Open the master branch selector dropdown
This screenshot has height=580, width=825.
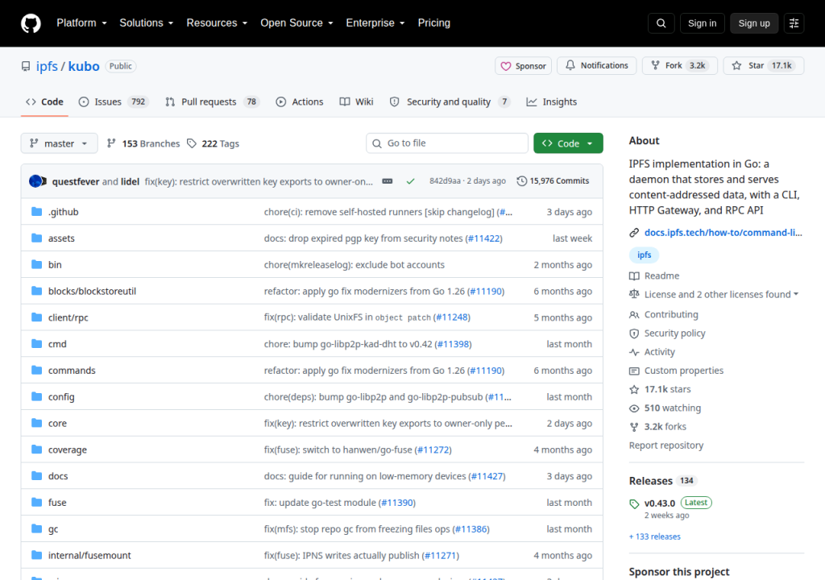[59, 143]
